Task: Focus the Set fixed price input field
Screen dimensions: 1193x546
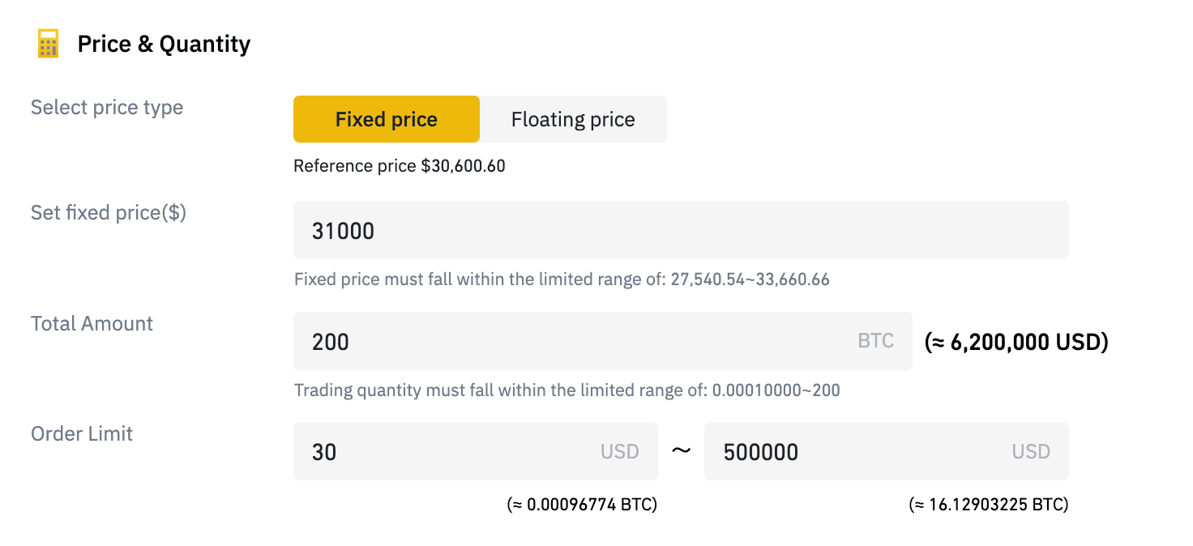Action: (681, 231)
